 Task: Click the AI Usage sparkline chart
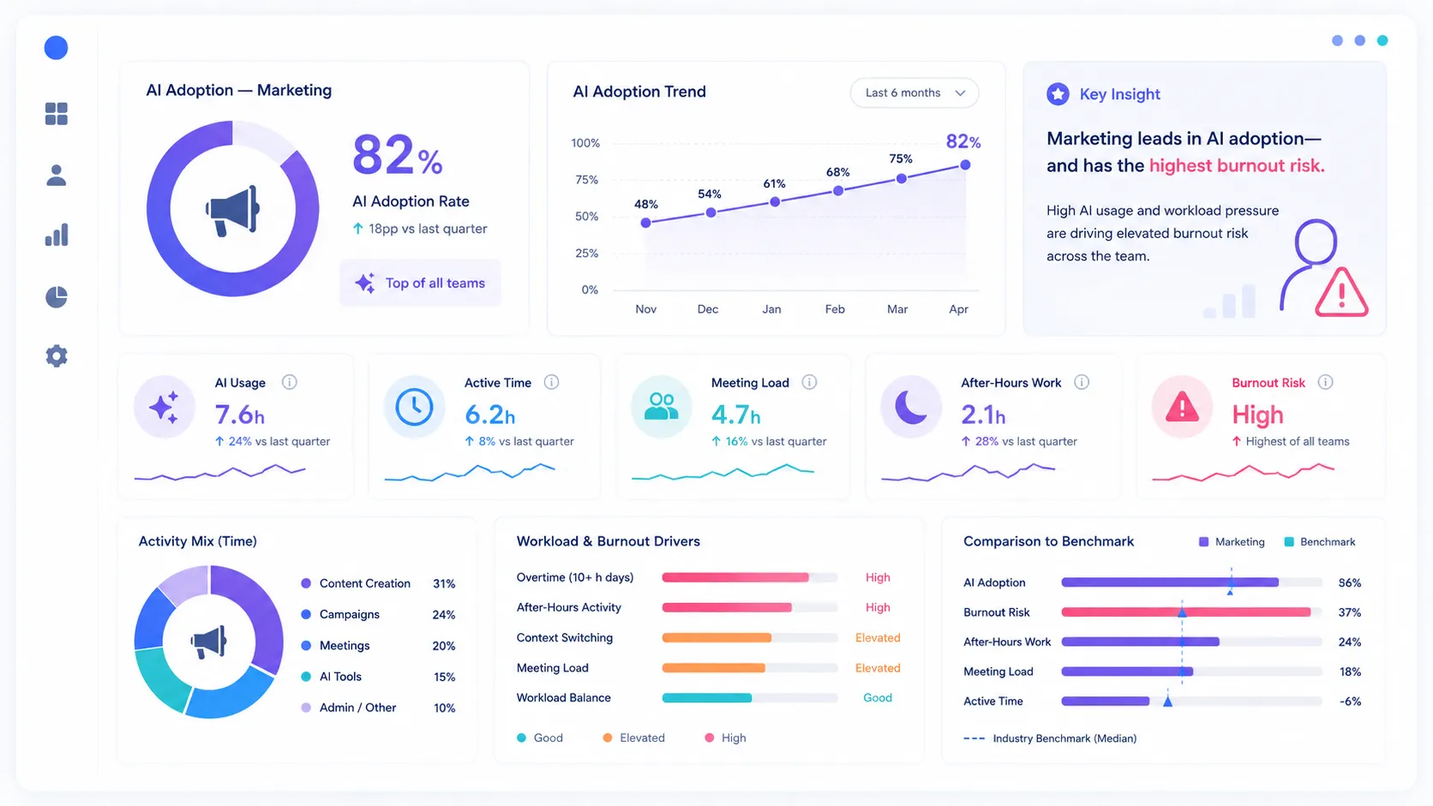pyautogui.click(x=220, y=472)
